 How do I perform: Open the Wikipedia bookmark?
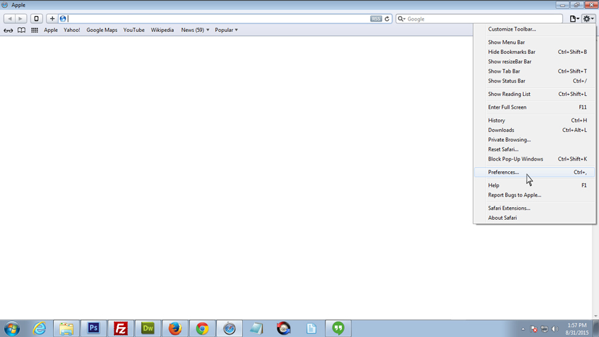(162, 30)
